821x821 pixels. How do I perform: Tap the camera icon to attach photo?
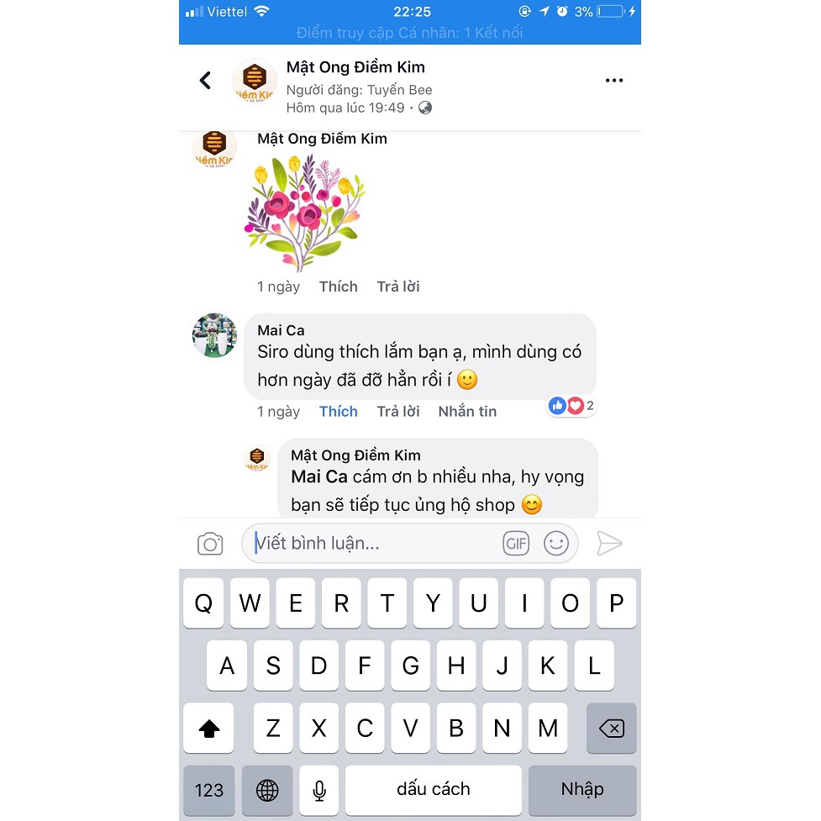click(x=210, y=544)
